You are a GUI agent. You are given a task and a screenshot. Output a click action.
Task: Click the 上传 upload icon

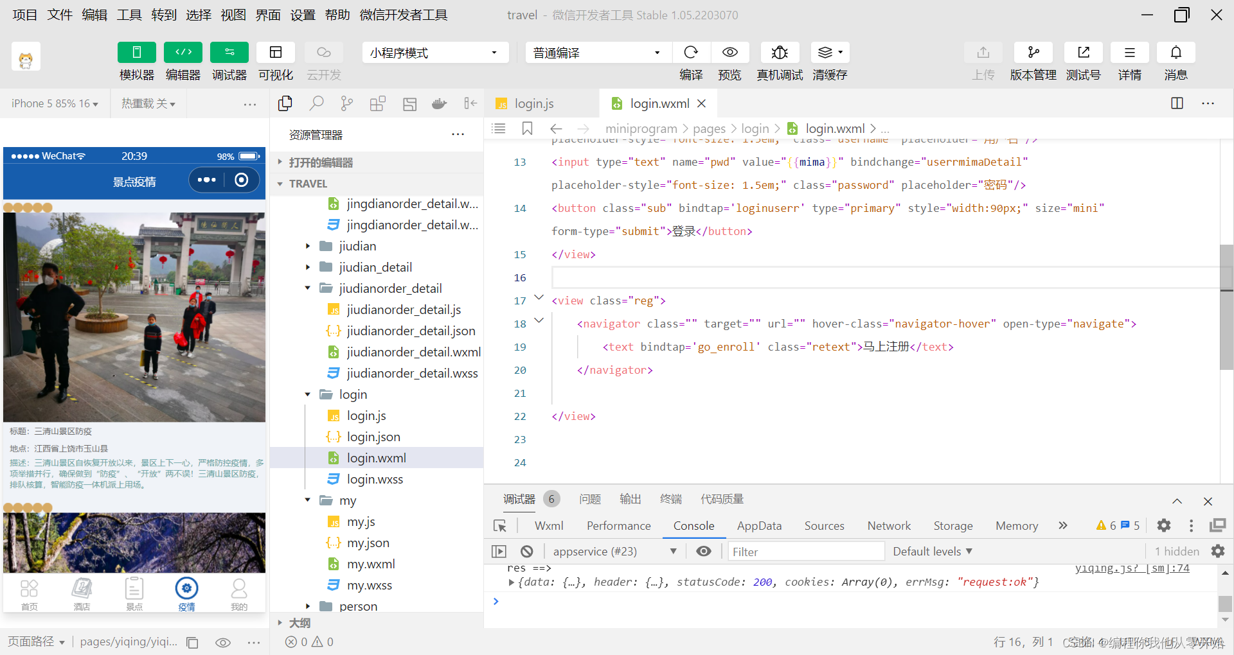[983, 52]
